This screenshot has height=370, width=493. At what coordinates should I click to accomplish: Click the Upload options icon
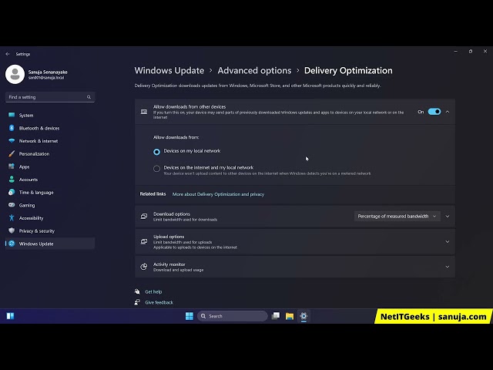[144, 241]
